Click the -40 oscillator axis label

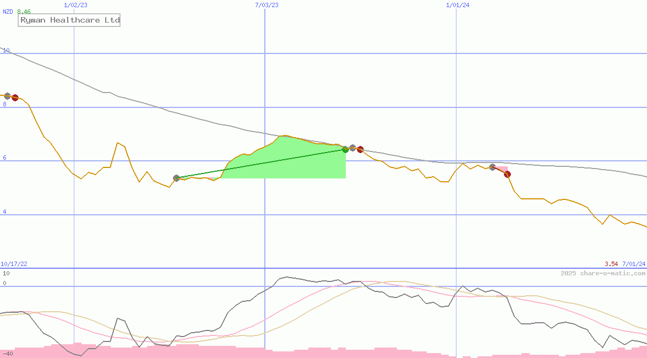(x=8, y=354)
